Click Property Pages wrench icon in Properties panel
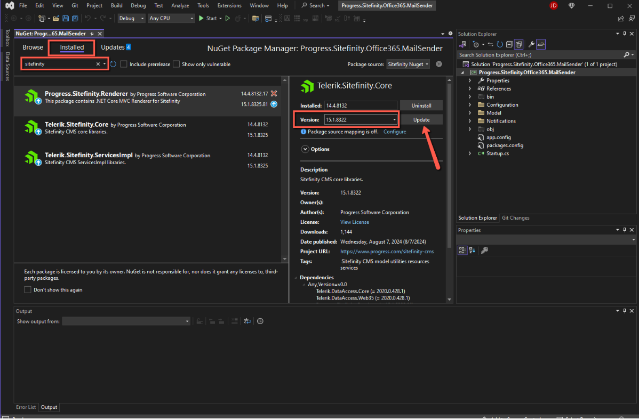The height and width of the screenshot is (420, 639). pos(484,250)
